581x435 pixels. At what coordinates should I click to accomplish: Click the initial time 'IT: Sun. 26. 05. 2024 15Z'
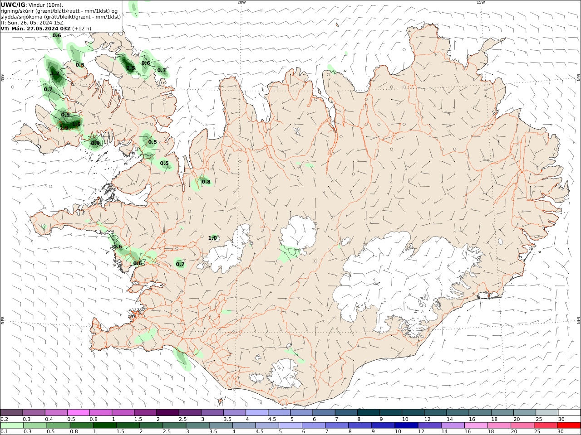(32, 22)
